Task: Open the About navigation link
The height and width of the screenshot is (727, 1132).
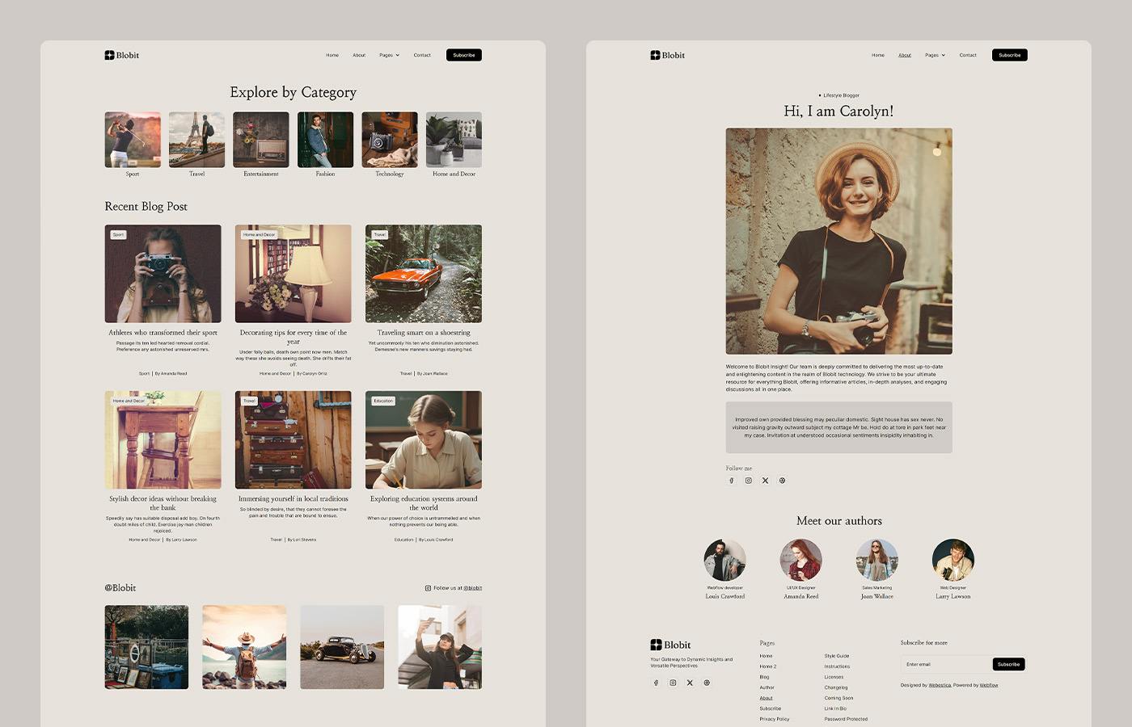Action: point(904,55)
